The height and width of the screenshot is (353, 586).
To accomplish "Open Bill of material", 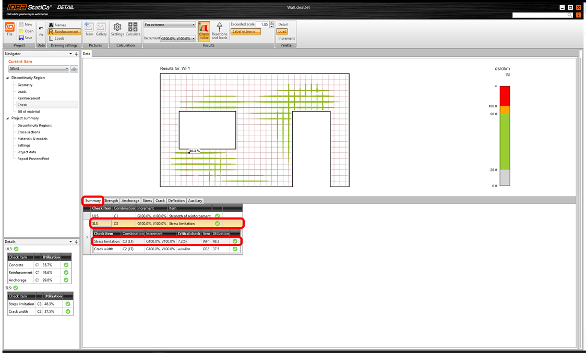I will (x=28, y=111).
